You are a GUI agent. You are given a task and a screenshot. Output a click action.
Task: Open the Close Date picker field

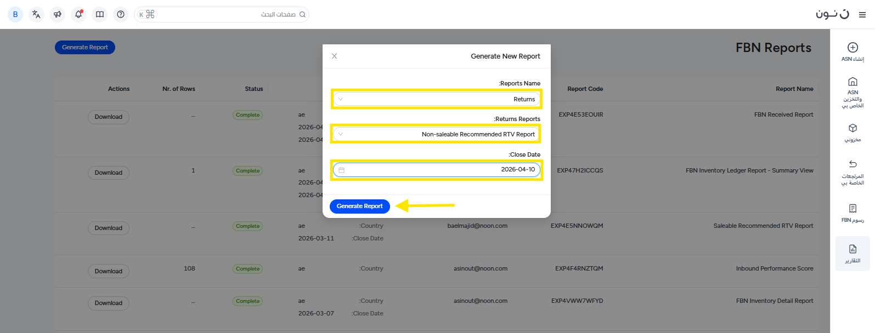pyautogui.click(x=437, y=170)
